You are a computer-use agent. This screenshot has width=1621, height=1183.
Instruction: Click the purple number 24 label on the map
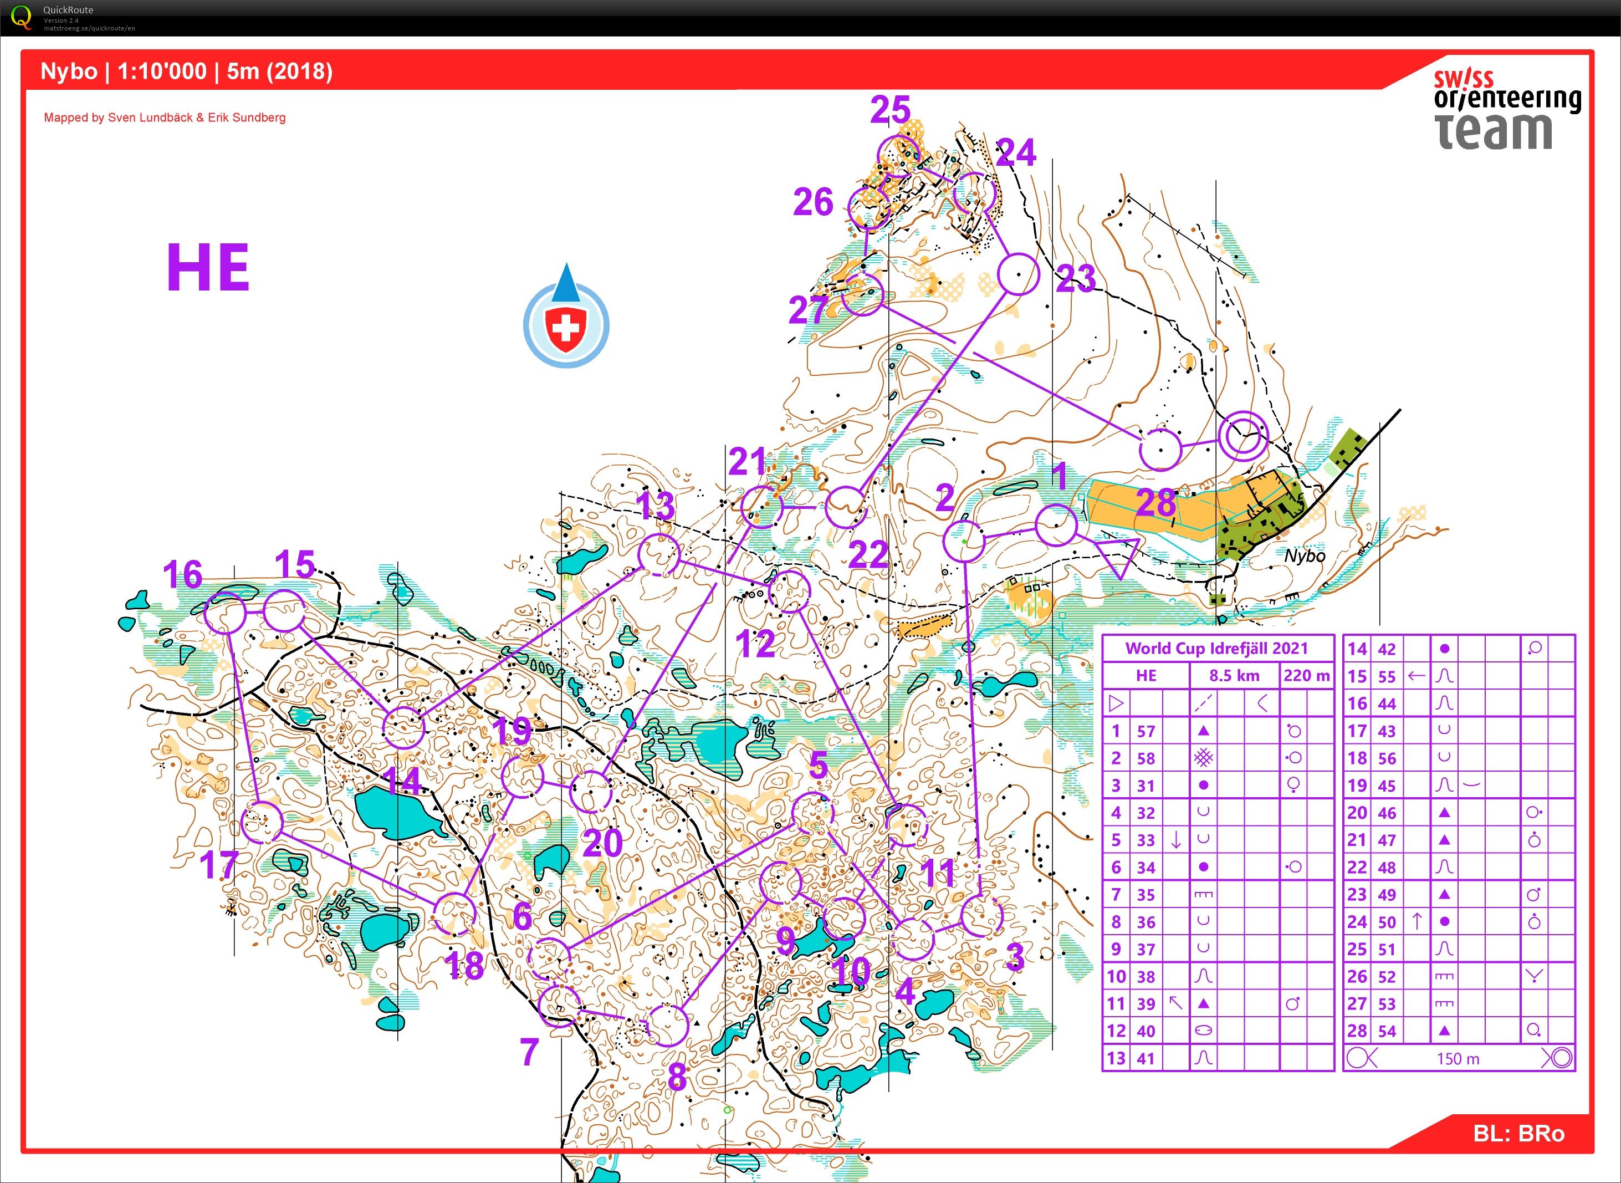pos(1015,152)
